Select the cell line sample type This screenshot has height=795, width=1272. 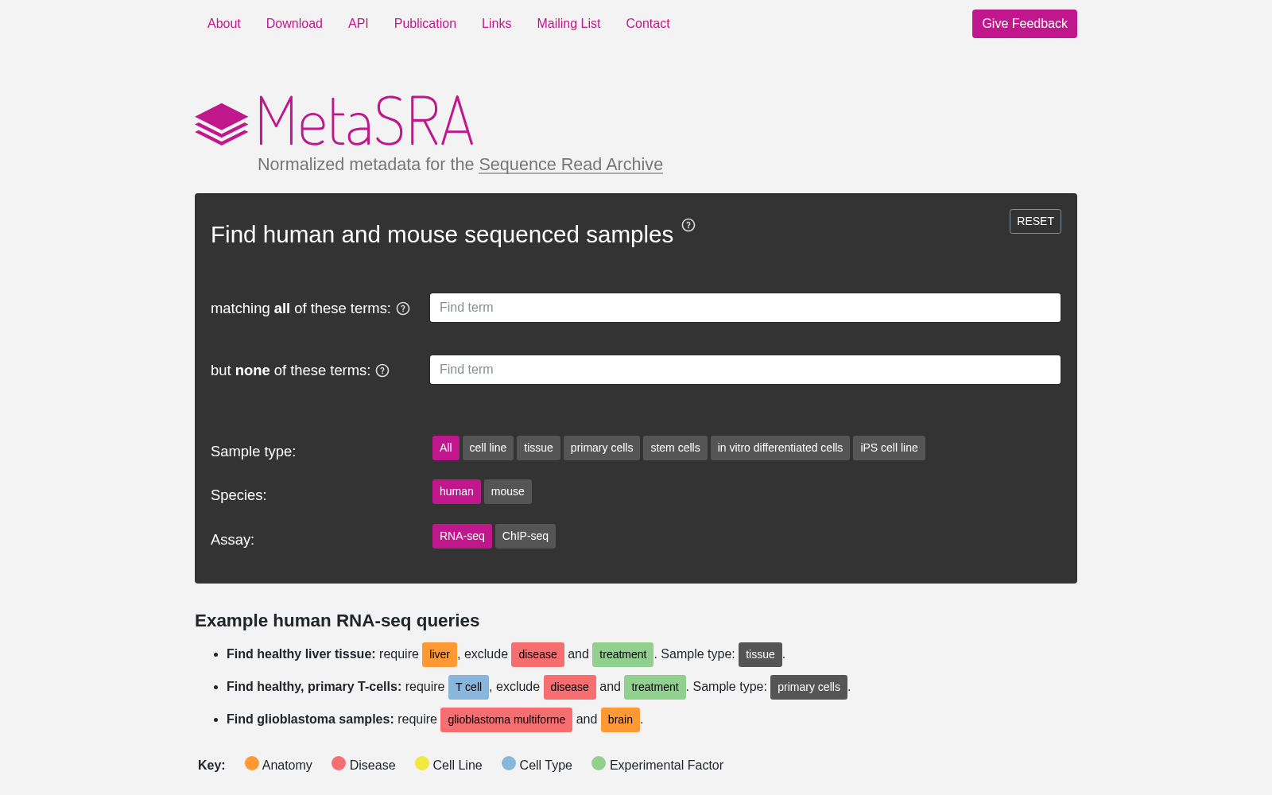[488, 448]
